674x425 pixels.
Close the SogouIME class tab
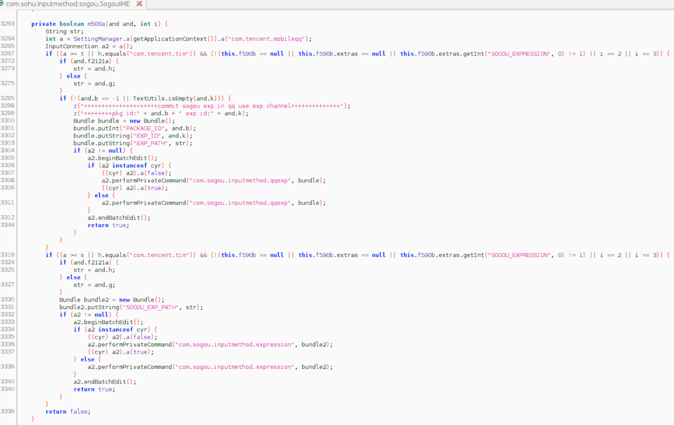point(139,4)
